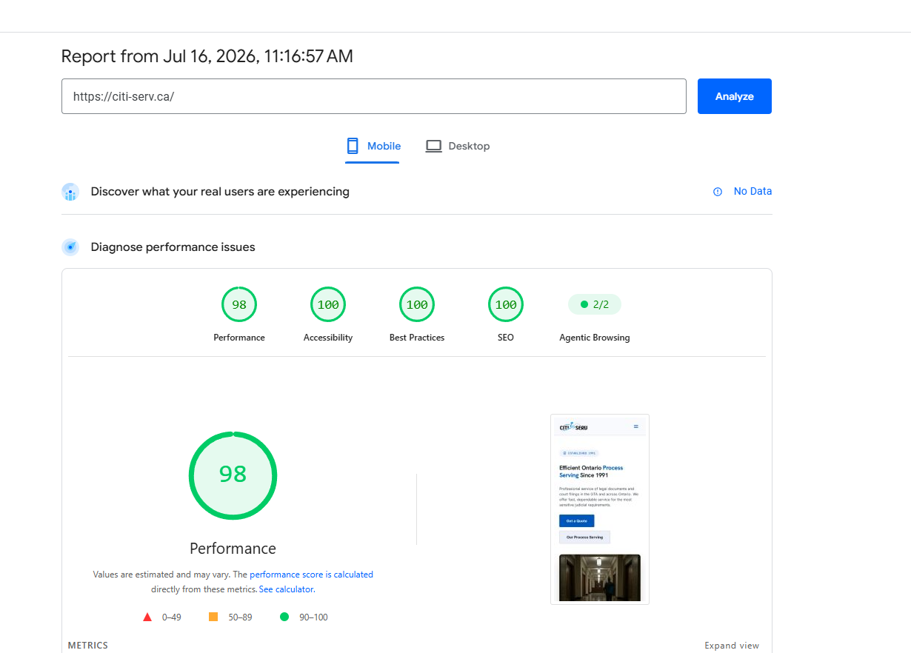Click the Accessibility label under the gauge
This screenshot has width=911, height=653.
[x=328, y=338]
